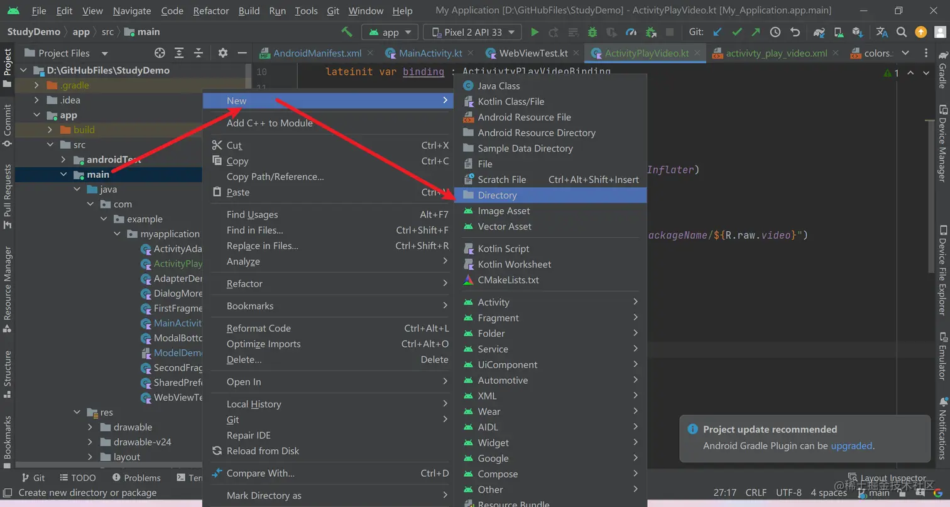950x507 pixels.
Task: Collapse all in the Project panel
Action: [199, 53]
